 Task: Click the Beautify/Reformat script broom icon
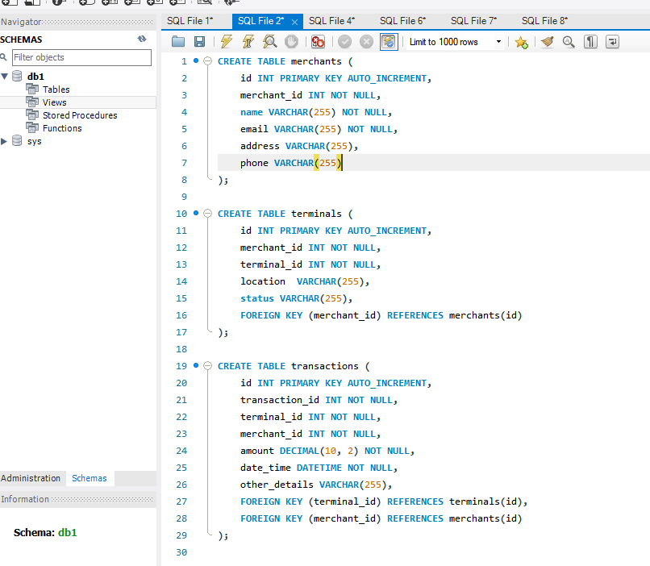(x=545, y=41)
